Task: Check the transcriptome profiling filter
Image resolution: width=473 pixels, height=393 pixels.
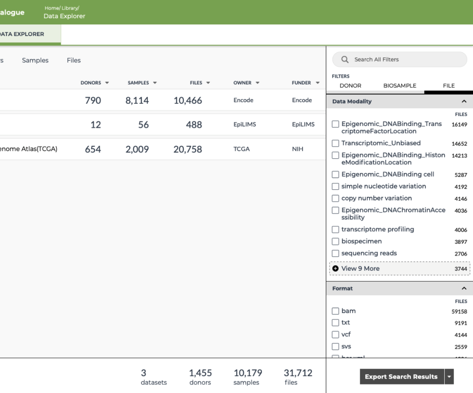Action: click(x=335, y=229)
